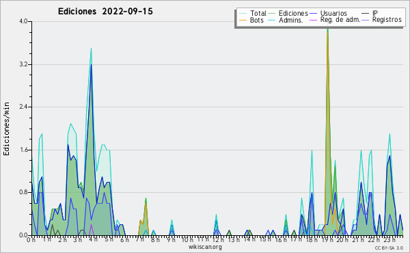410x253 pixels.
Task: Click the 'IP' legend label
Action: pyautogui.click(x=375, y=13)
